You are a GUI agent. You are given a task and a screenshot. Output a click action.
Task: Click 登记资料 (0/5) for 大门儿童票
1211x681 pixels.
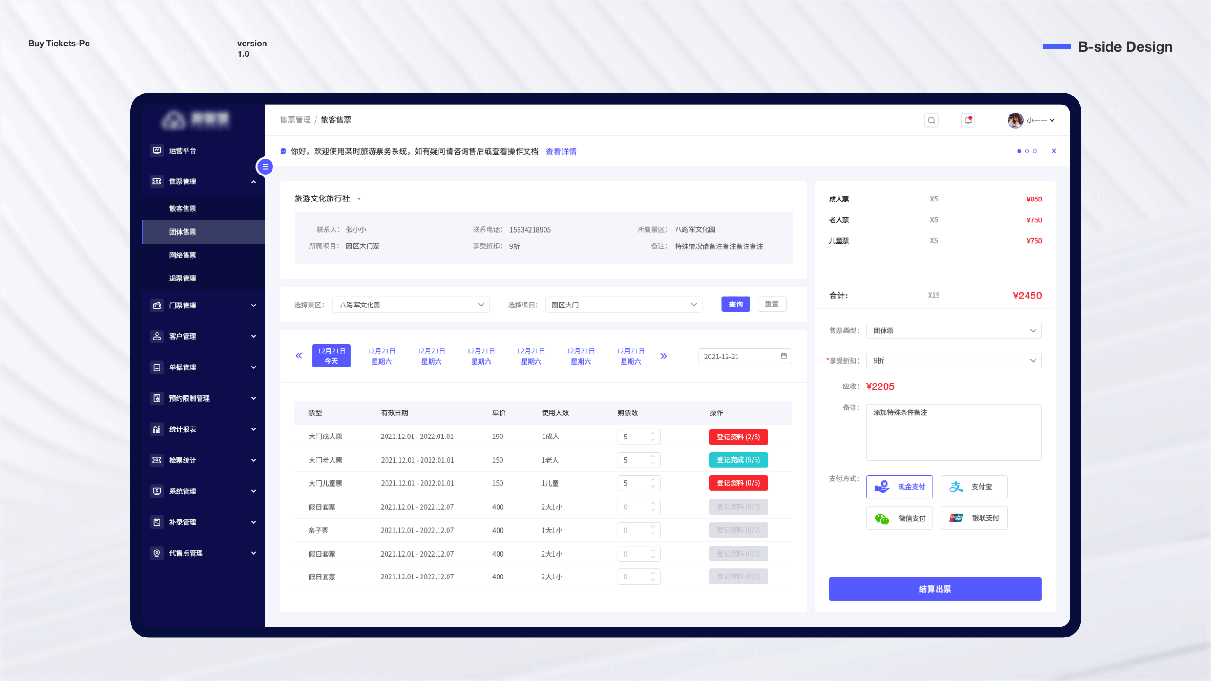(738, 483)
